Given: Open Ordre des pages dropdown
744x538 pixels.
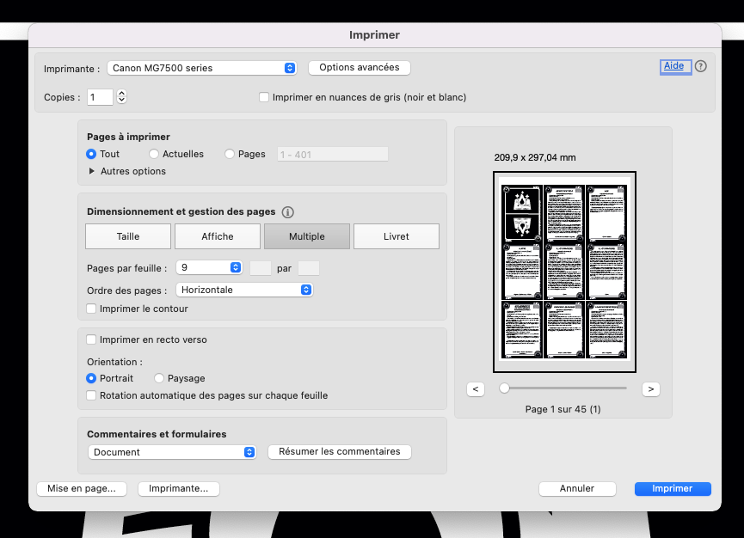Looking at the screenshot, I should pyautogui.click(x=244, y=290).
